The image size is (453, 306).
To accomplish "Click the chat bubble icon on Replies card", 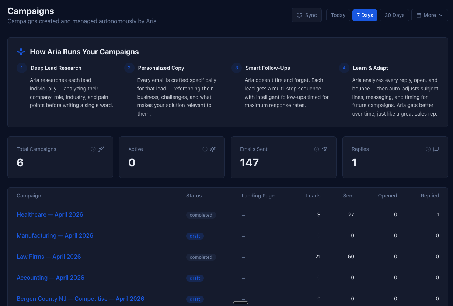I will [436, 149].
